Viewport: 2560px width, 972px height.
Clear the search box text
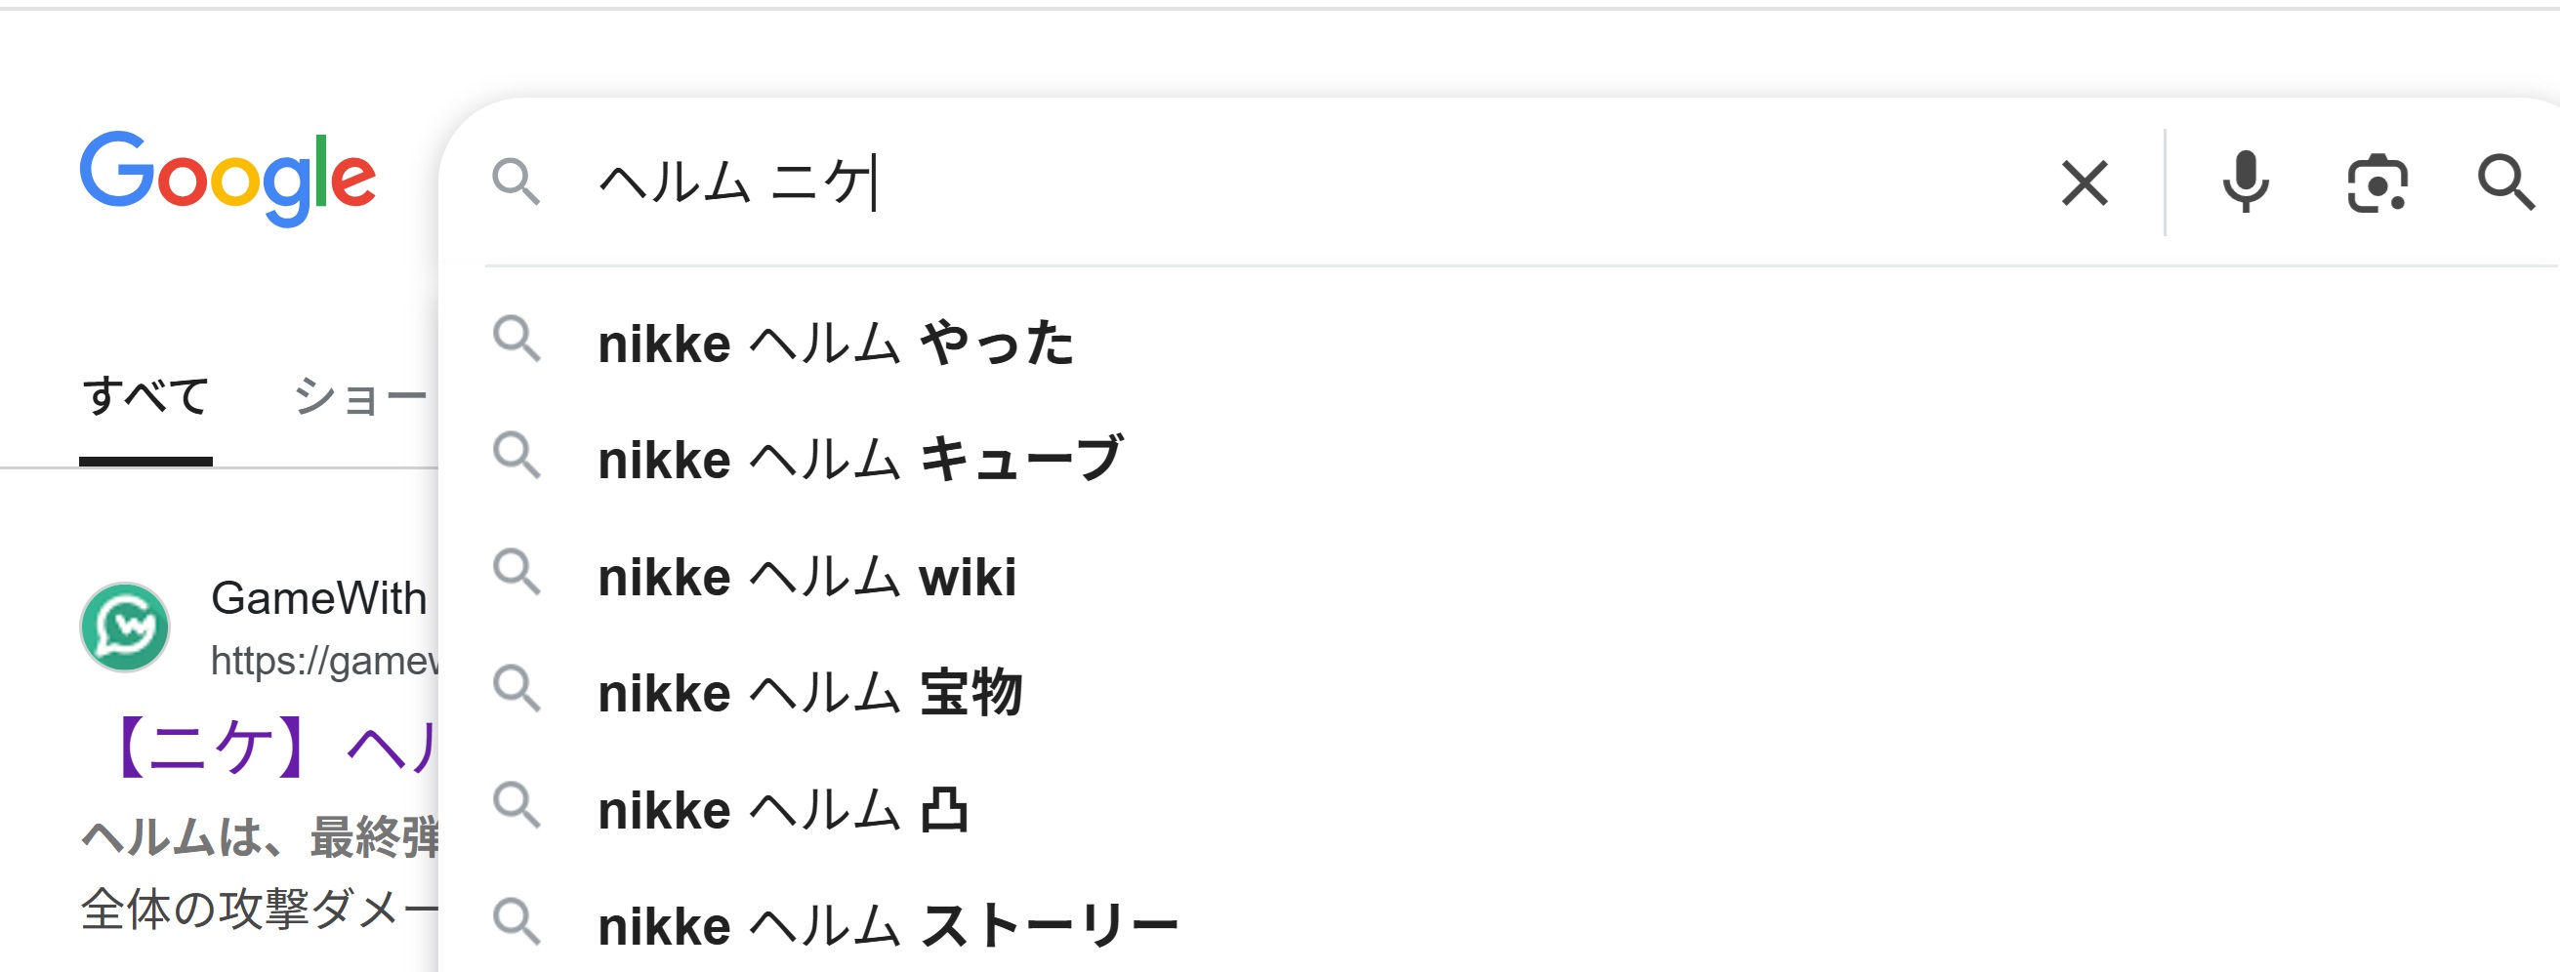[x=2084, y=183]
